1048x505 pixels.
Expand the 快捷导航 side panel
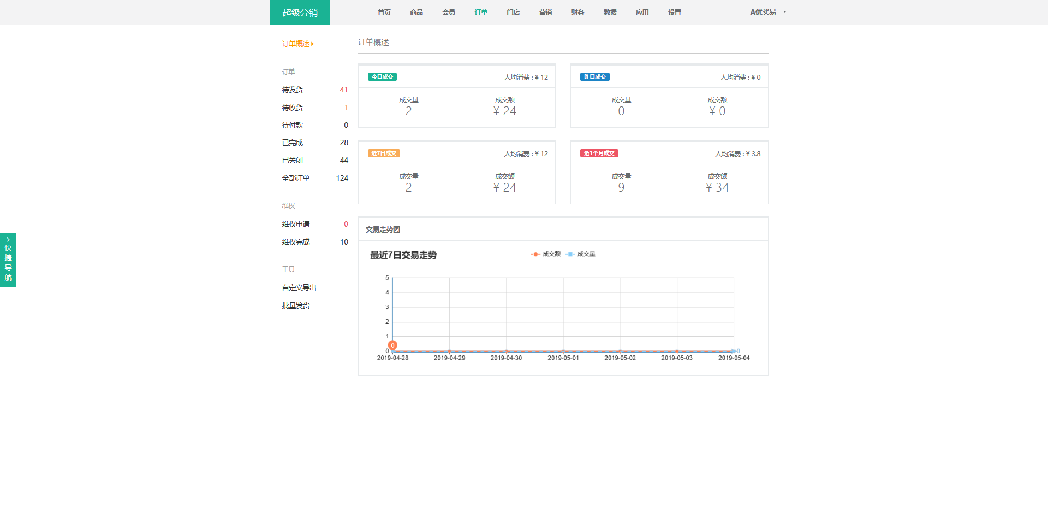coord(8,260)
